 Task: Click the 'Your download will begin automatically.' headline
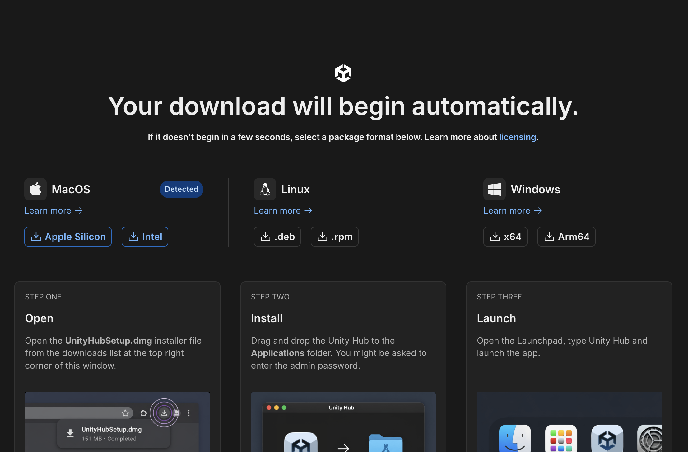point(343,106)
